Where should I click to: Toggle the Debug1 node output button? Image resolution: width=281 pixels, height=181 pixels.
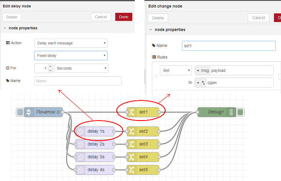(x=240, y=112)
